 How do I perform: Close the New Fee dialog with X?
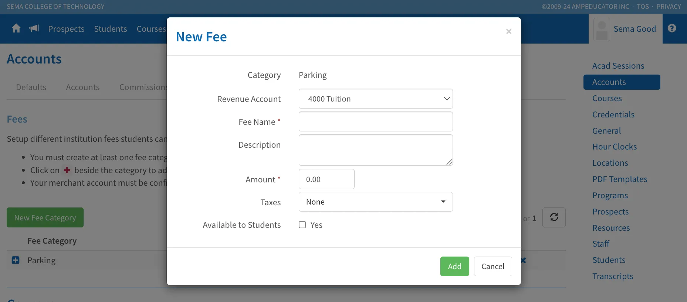click(x=509, y=31)
